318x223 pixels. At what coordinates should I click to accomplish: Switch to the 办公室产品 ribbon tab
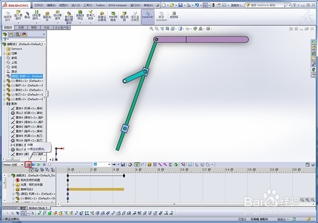click(x=62, y=28)
